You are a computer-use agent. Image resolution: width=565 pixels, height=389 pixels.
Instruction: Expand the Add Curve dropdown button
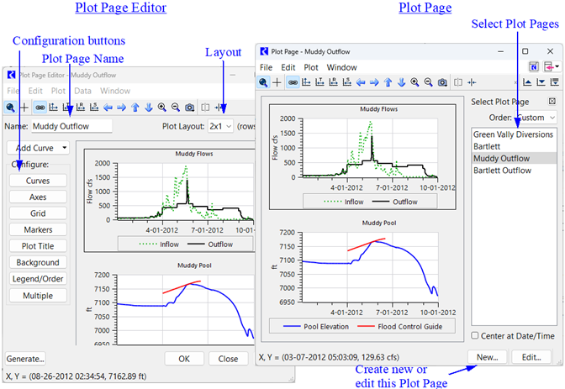click(37, 148)
